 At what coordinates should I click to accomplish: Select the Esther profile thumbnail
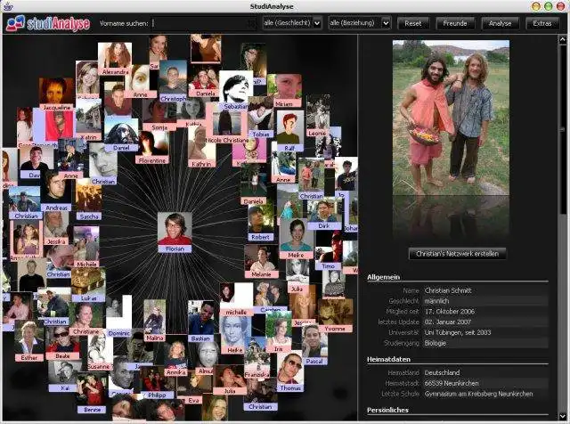pos(29,341)
